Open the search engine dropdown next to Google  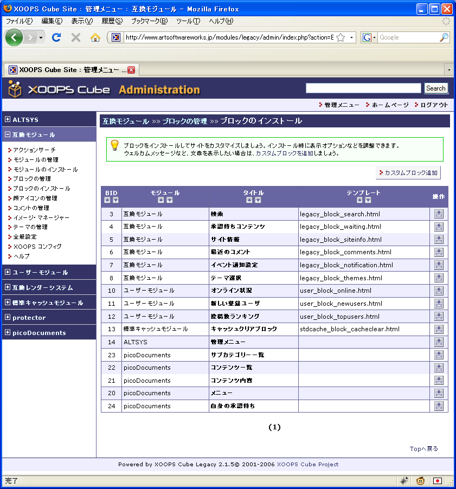[370, 37]
